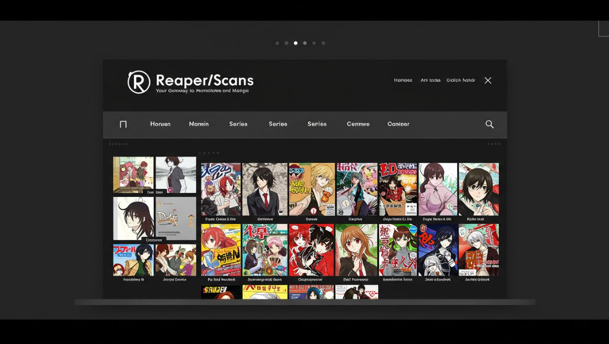Screen dimensions: 609x344
Task: Open the cover with big red LD letters
Action: point(398,189)
